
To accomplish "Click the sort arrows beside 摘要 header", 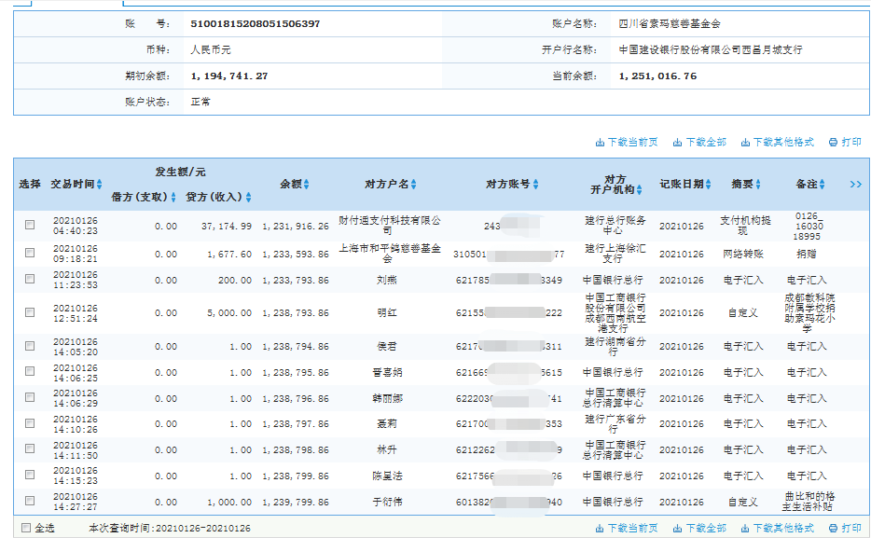I will pos(758,185).
